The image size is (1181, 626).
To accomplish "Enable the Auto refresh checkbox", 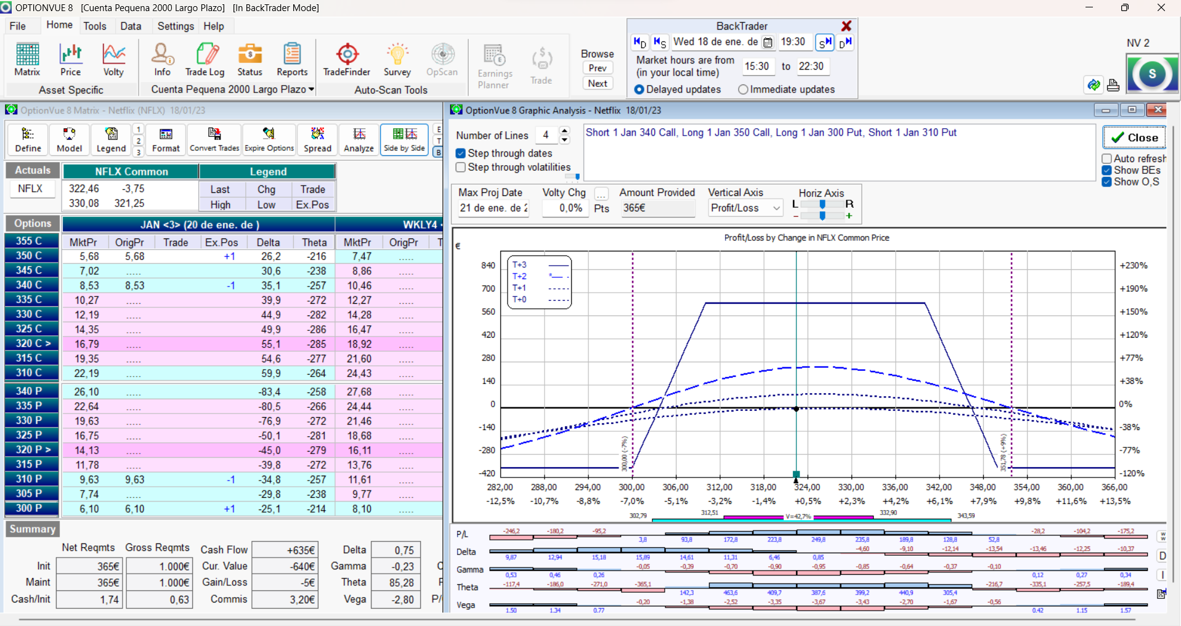I will point(1107,158).
